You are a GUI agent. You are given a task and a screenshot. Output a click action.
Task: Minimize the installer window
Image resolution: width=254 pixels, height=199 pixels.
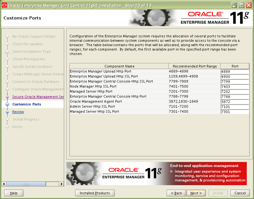coord(234,5)
